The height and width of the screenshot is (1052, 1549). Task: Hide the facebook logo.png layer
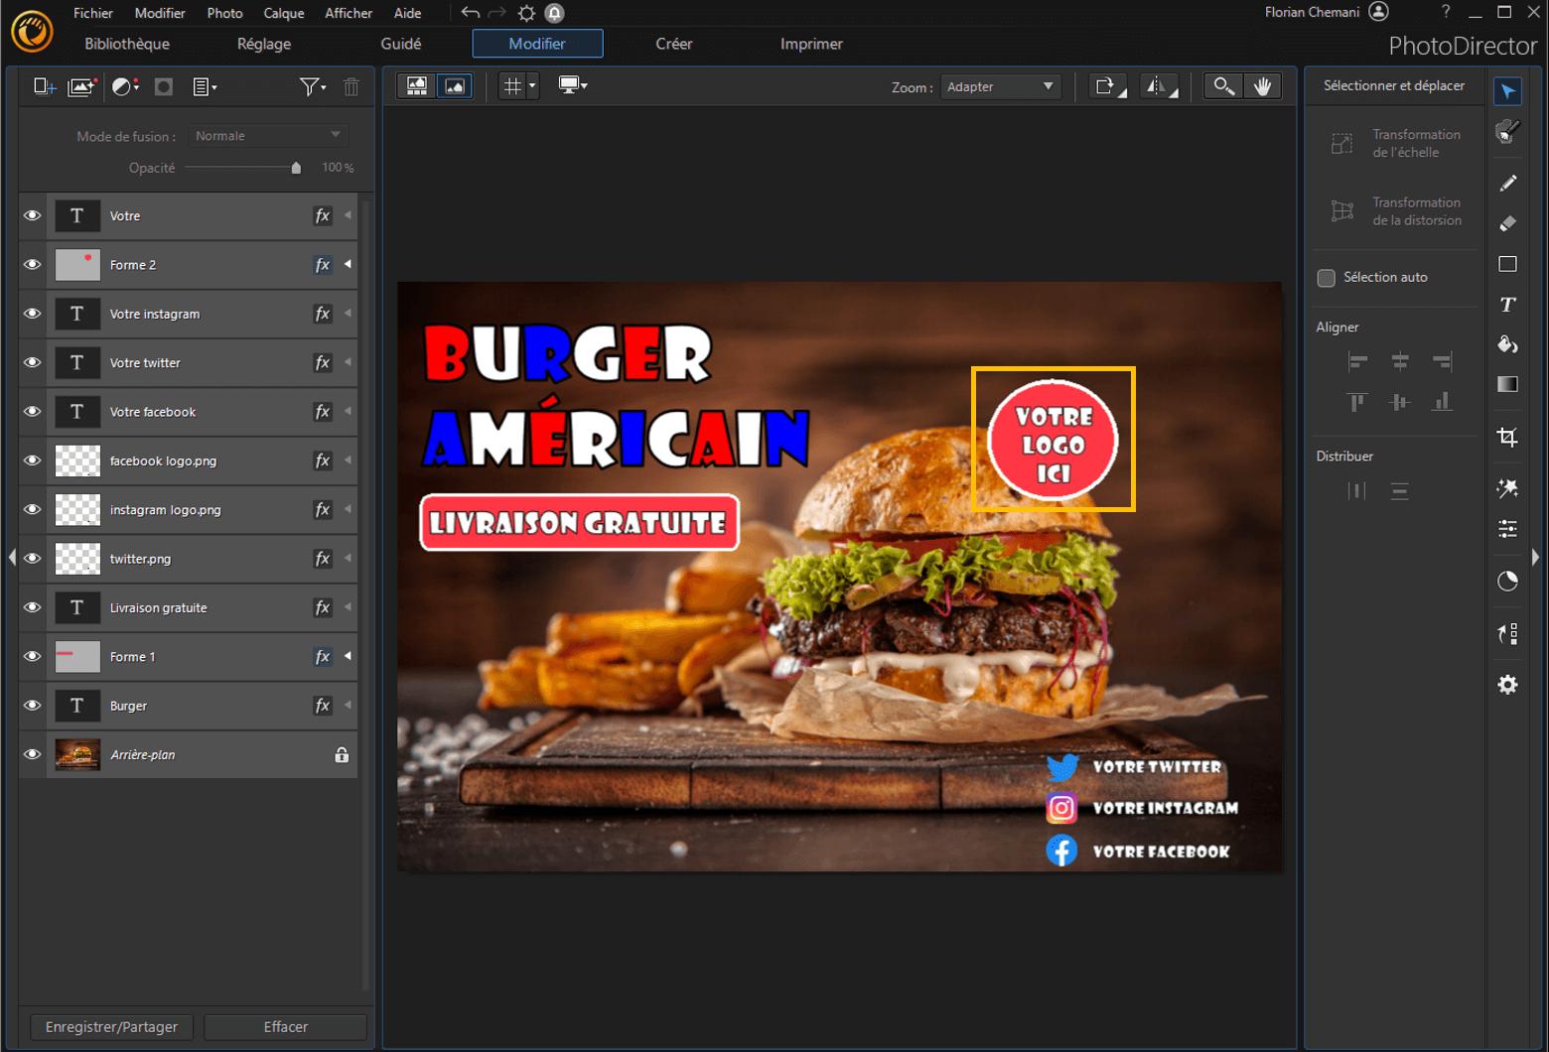[32, 460]
